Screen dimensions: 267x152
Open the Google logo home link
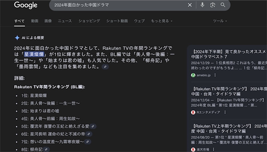click(x=26, y=5)
